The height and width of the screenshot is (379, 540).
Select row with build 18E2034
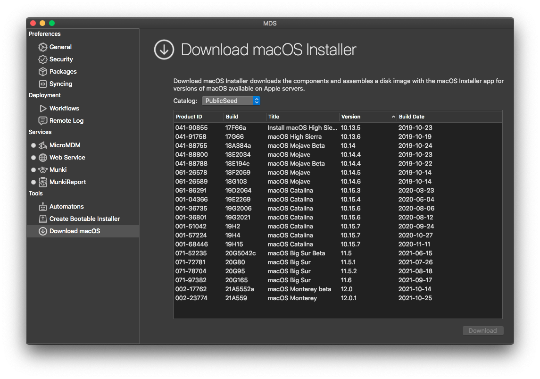[x=338, y=154]
